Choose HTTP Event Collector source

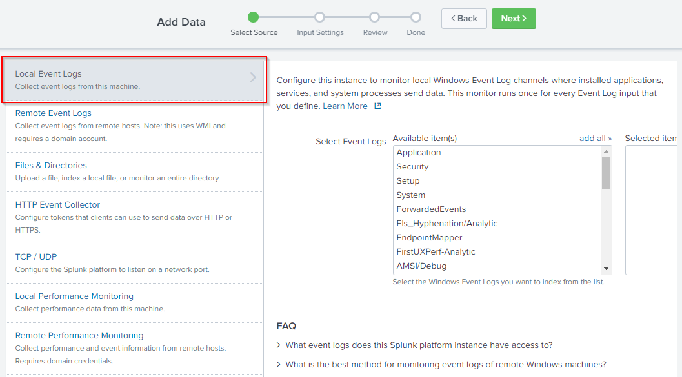point(57,205)
